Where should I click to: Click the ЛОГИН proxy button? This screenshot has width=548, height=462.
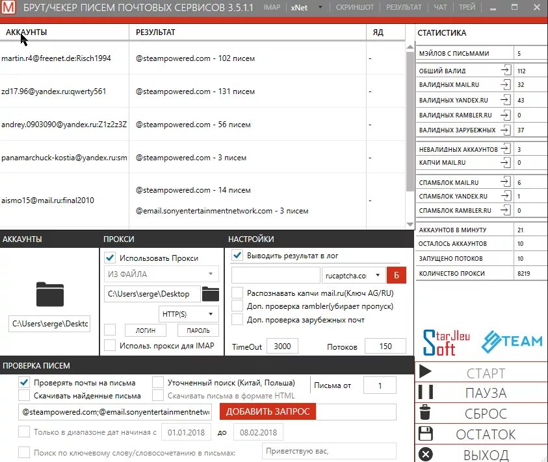146,330
